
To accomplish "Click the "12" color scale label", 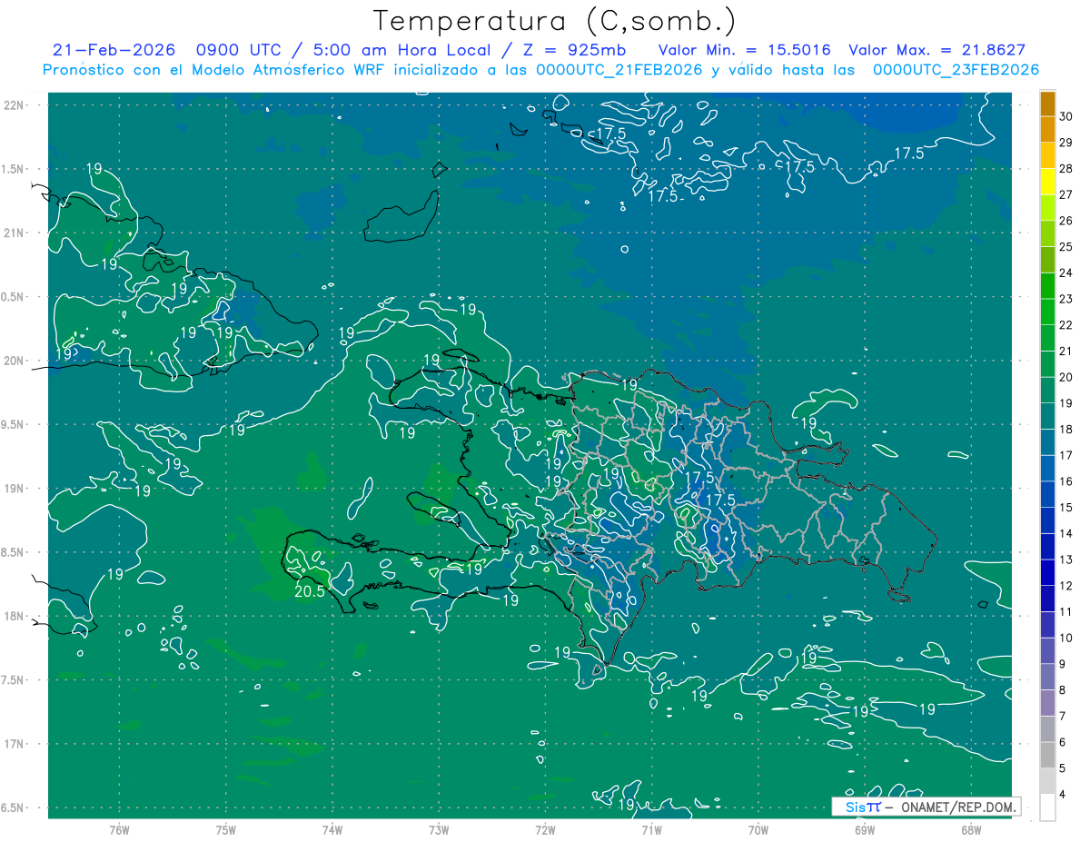I will pos(1066,586).
